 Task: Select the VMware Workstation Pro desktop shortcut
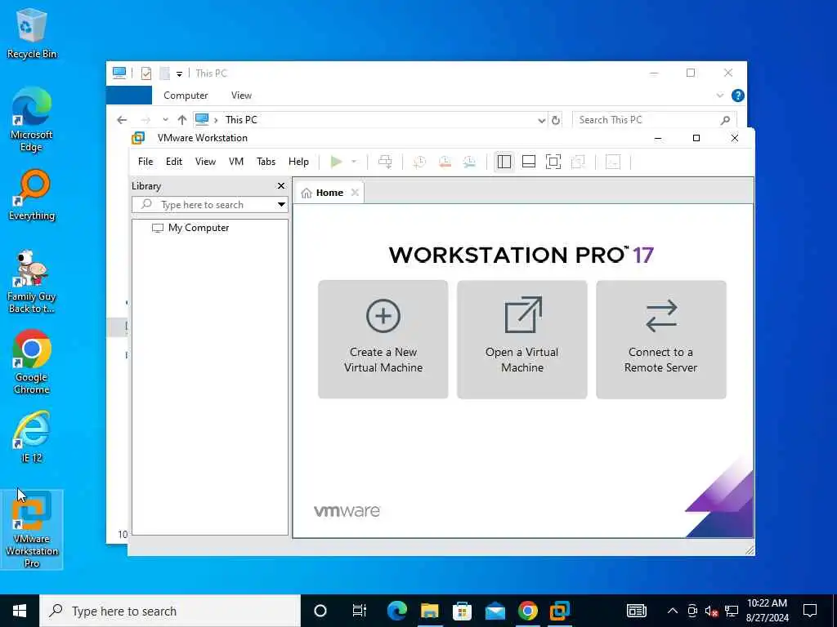[x=32, y=529]
